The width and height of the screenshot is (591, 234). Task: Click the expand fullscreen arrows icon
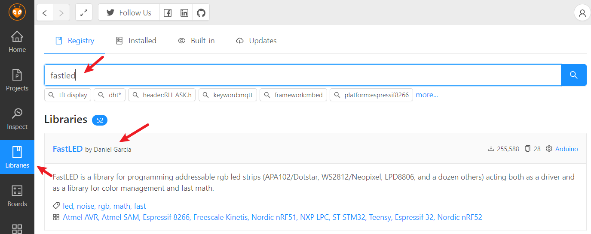84,13
